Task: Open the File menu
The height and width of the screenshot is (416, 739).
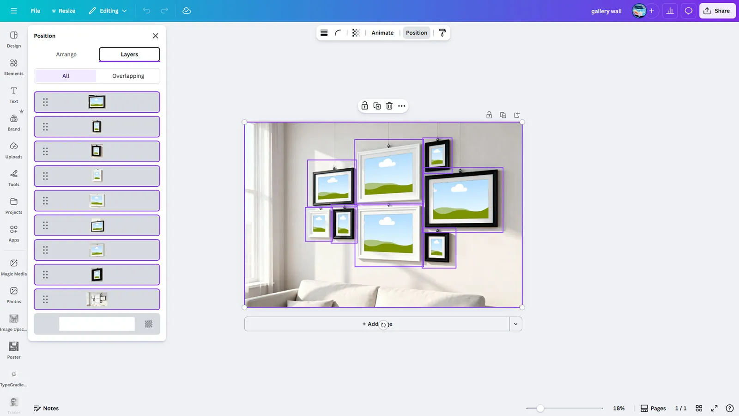Action: pos(36,11)
